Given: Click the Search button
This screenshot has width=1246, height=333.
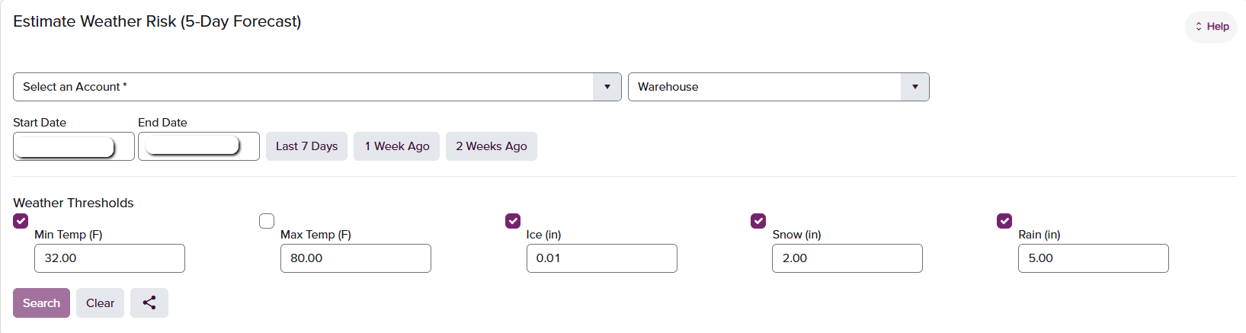Looking at the screenshot, I should click(41, 303).
